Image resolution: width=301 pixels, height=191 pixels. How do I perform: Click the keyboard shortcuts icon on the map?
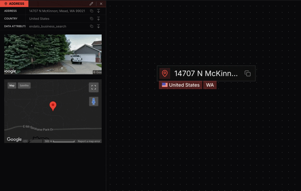click(x=25, y=141)
